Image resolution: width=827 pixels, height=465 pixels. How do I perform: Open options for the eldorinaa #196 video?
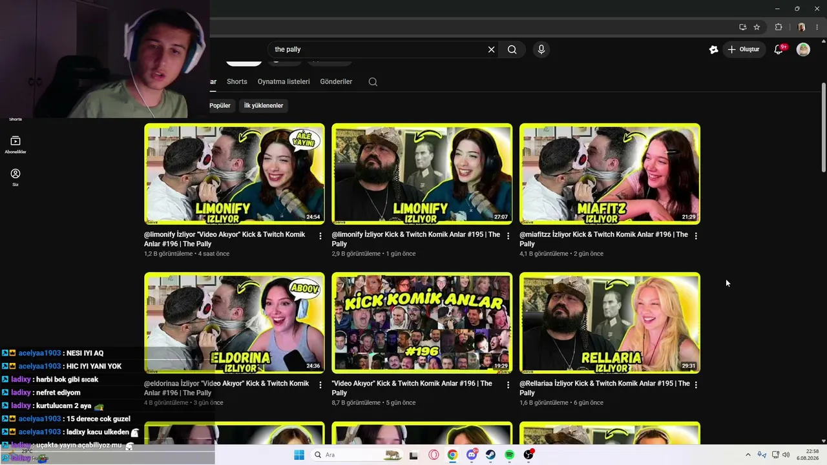click(x=320, y=385)
